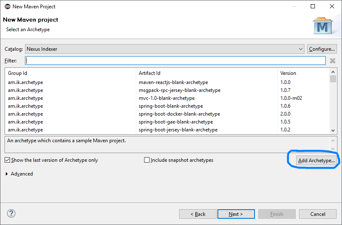The height and width of the screenshot is (225, 342).
Task: Click the Add Archetype... button
Action: pyautogui.click(x=316, y=161)
